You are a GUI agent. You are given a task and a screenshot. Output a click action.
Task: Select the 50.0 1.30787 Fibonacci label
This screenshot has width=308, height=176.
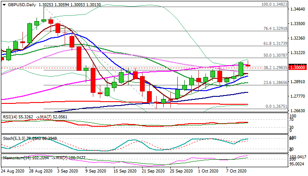click(x=275, y=55)
